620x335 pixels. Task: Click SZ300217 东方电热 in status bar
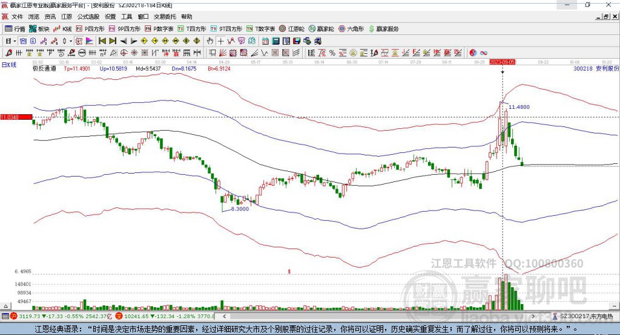[x=586, y=316]
